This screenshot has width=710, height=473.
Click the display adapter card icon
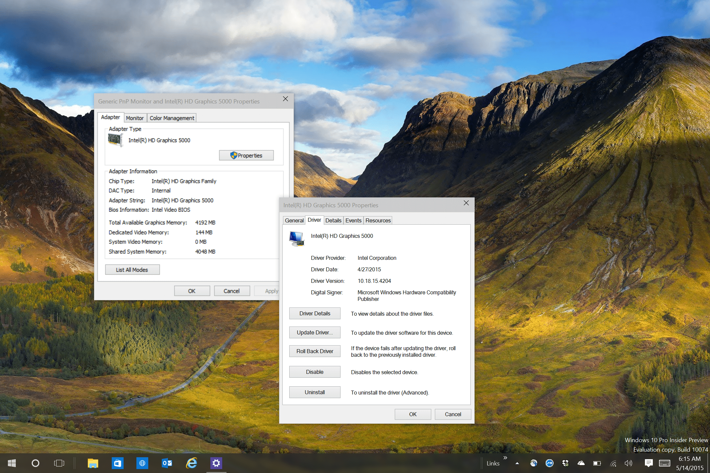115,140
